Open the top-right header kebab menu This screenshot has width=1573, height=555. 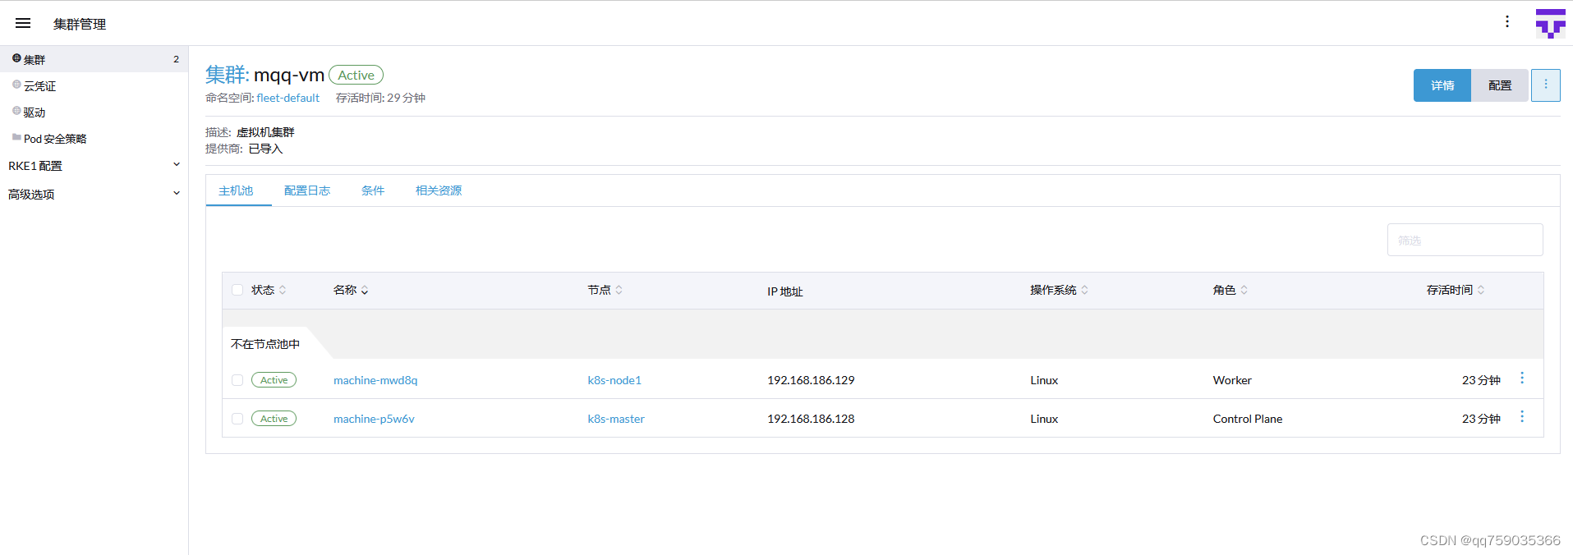(1507, 21)
